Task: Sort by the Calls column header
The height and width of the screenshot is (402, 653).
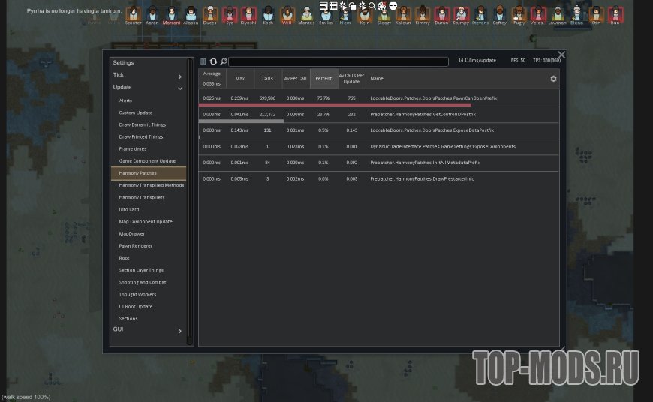Action: 268,79
